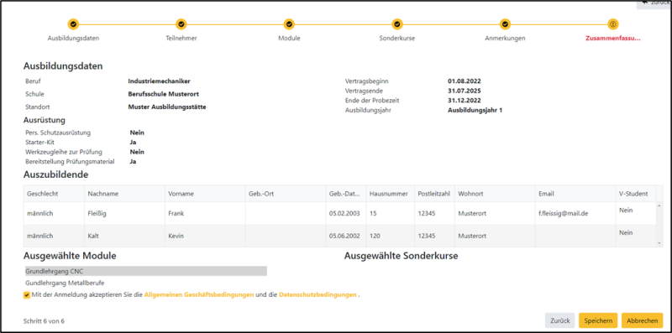Click the Speichern button
The width and height of the screenshot is (672, 333).
pyautogui.click(x=598, y=320)
